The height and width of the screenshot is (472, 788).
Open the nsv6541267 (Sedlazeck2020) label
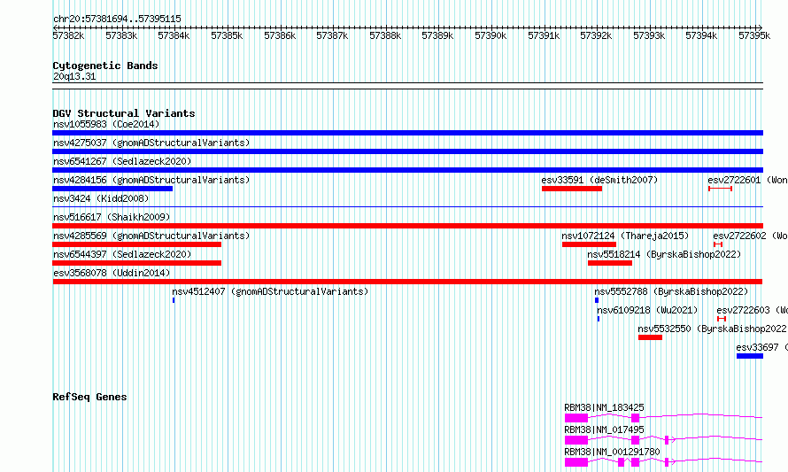click(122, 161)
